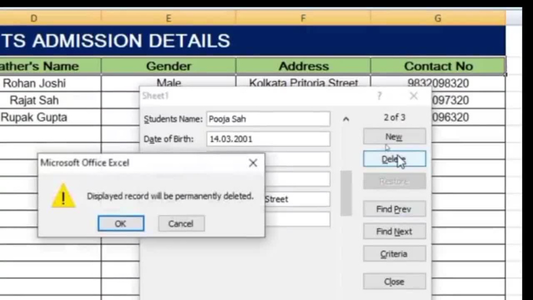Select column E header
The image size is (533, 300).
pos(168,18)
